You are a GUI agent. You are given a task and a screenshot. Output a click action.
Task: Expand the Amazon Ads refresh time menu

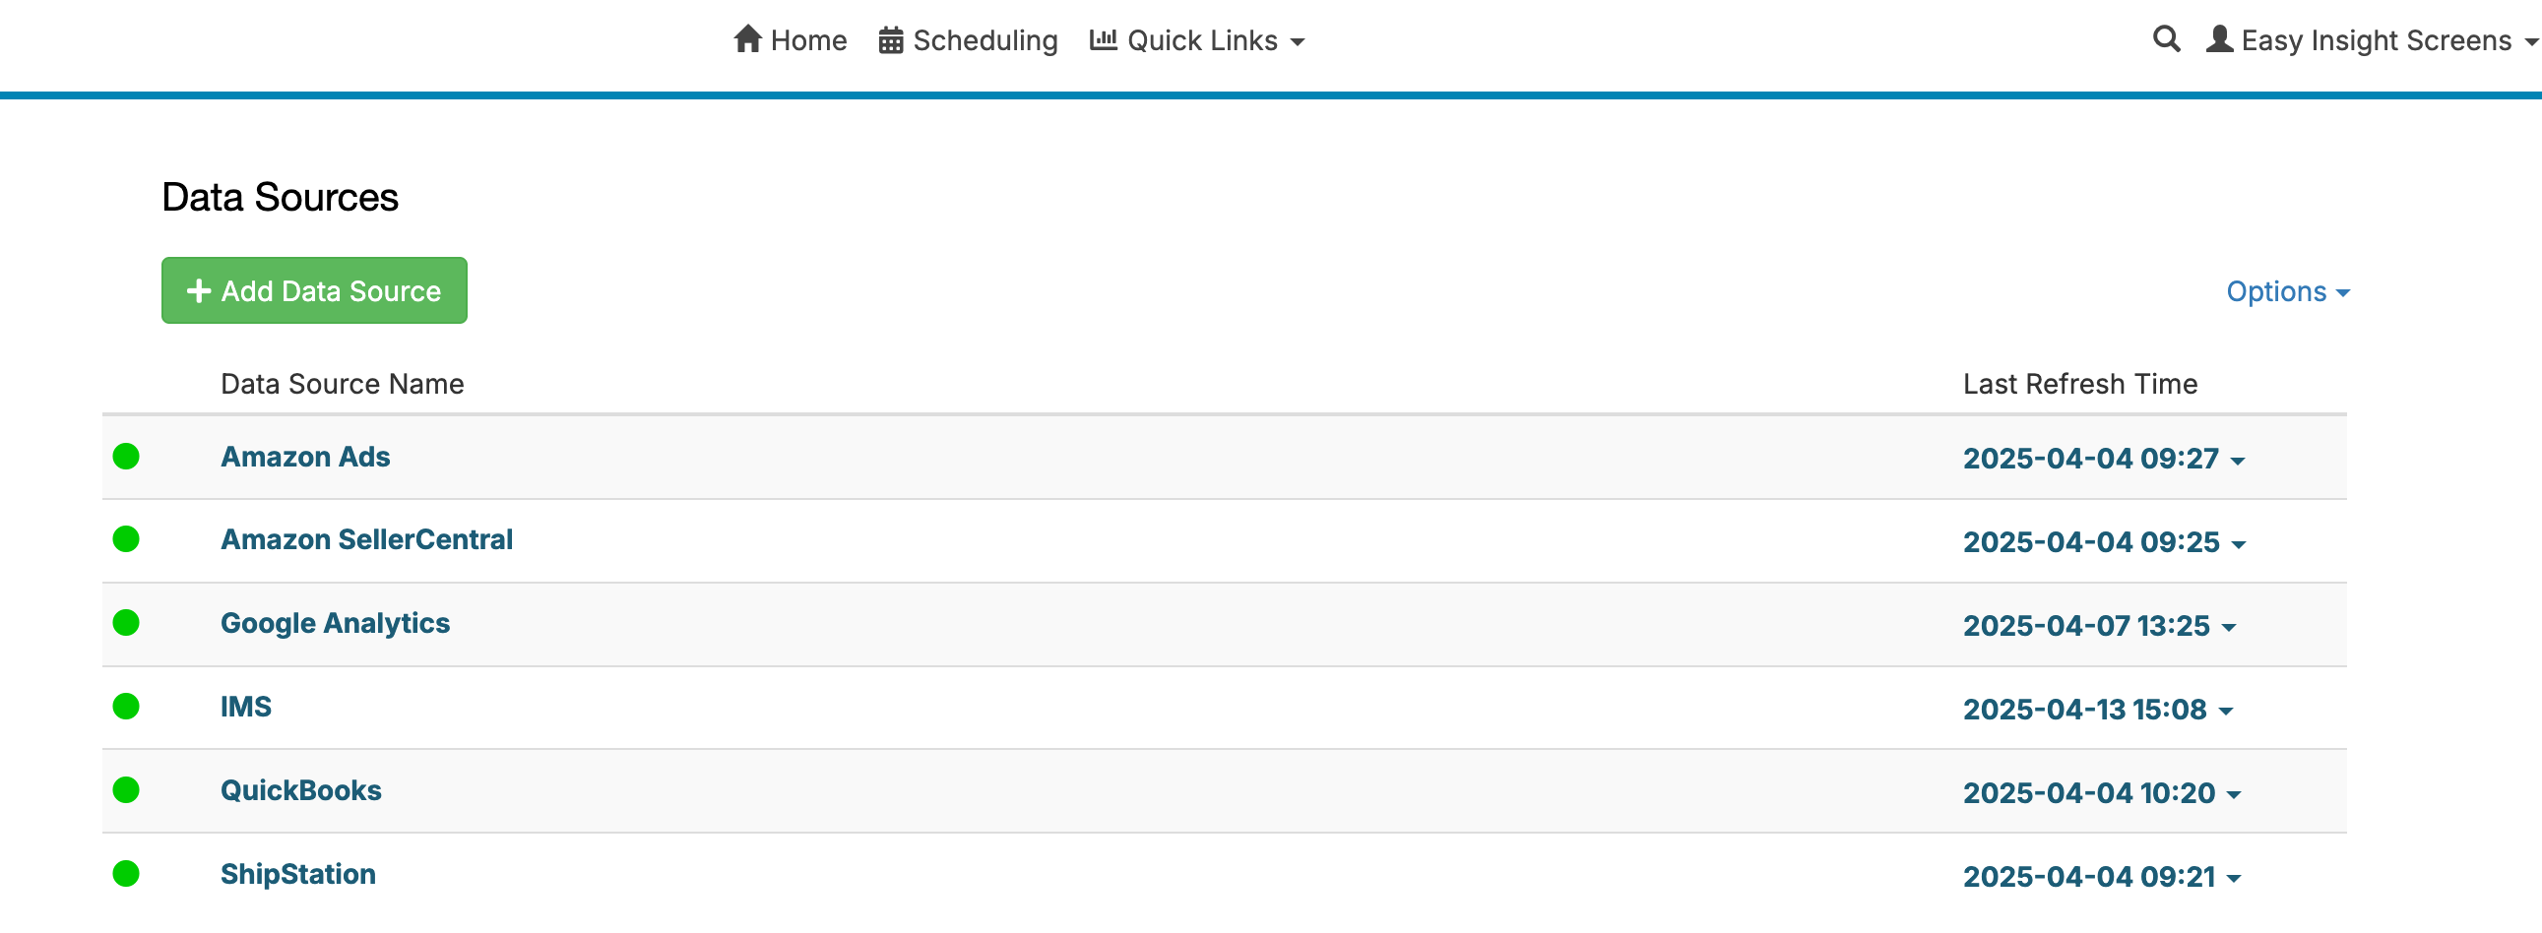2103,459
